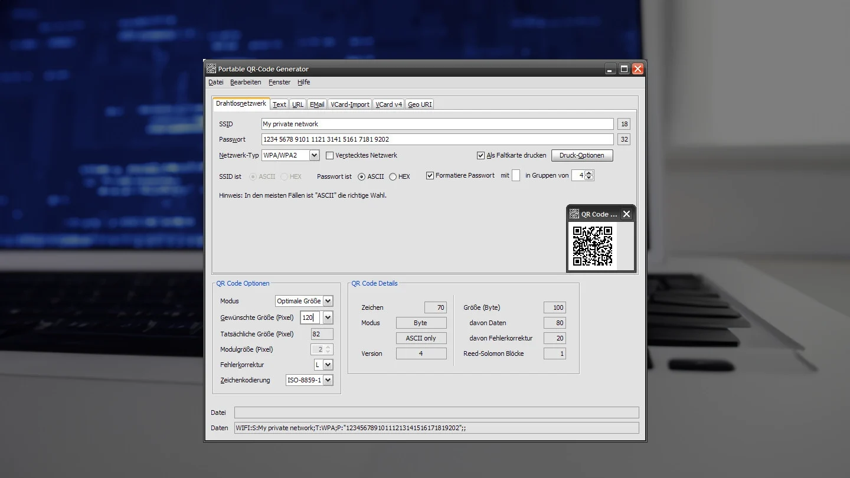This screenshot has width=850, height=478.
Task: Close the QR Code preview window
Action: pyautogui.click(x=627, y=214)
